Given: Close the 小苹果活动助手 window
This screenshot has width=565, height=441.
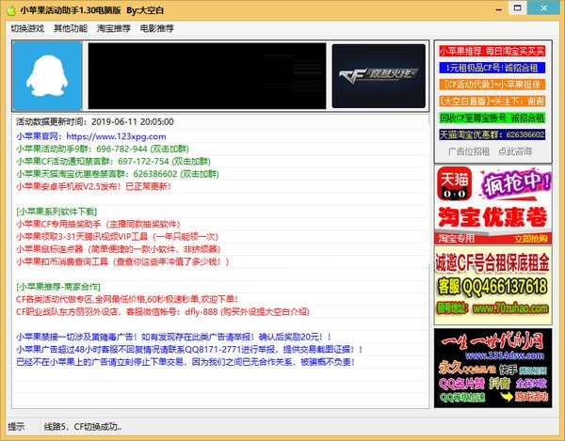Looking at the screenshot, I should 543,8.
